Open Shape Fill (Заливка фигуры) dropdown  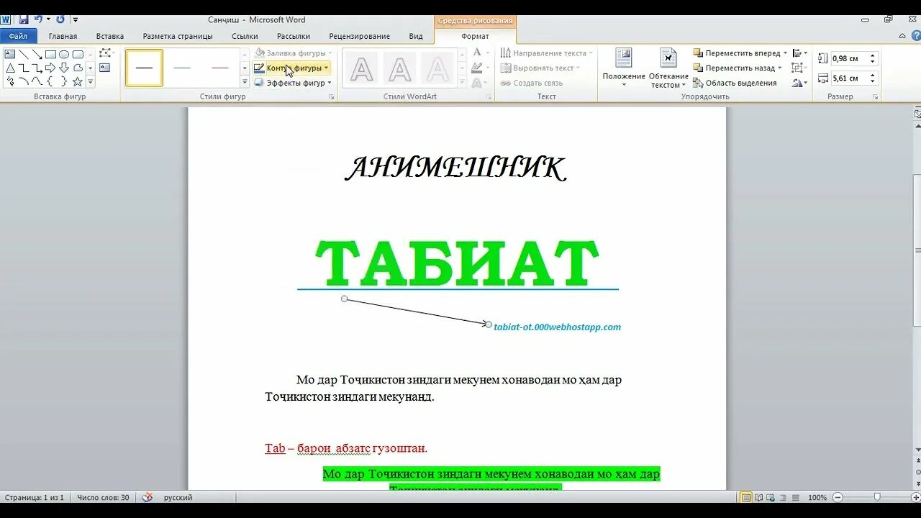pos(294,53)
